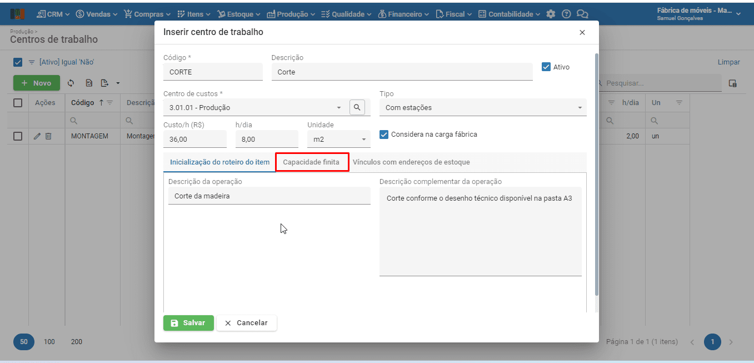The width and height of the screenshot is (754, 363).
Task: Click Descrição da operação field
Action: click(269, 196)
